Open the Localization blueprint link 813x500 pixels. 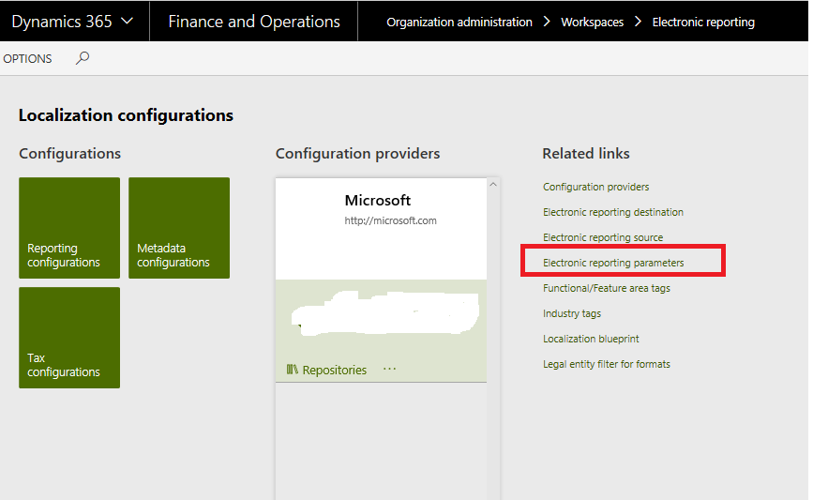point(590,339)
